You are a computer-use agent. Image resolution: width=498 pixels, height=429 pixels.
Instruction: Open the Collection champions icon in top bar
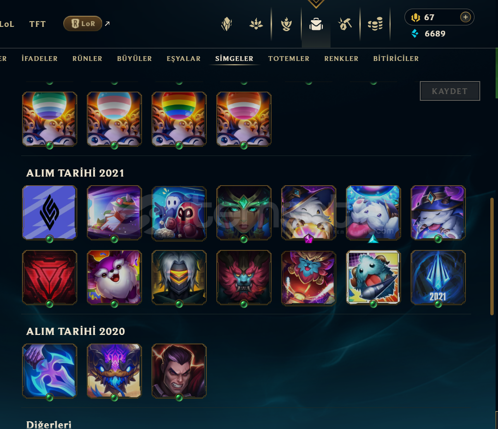coord(226,24)
